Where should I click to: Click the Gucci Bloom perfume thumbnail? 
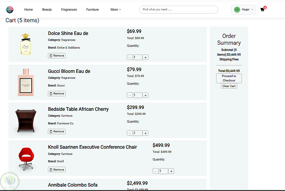26,82
